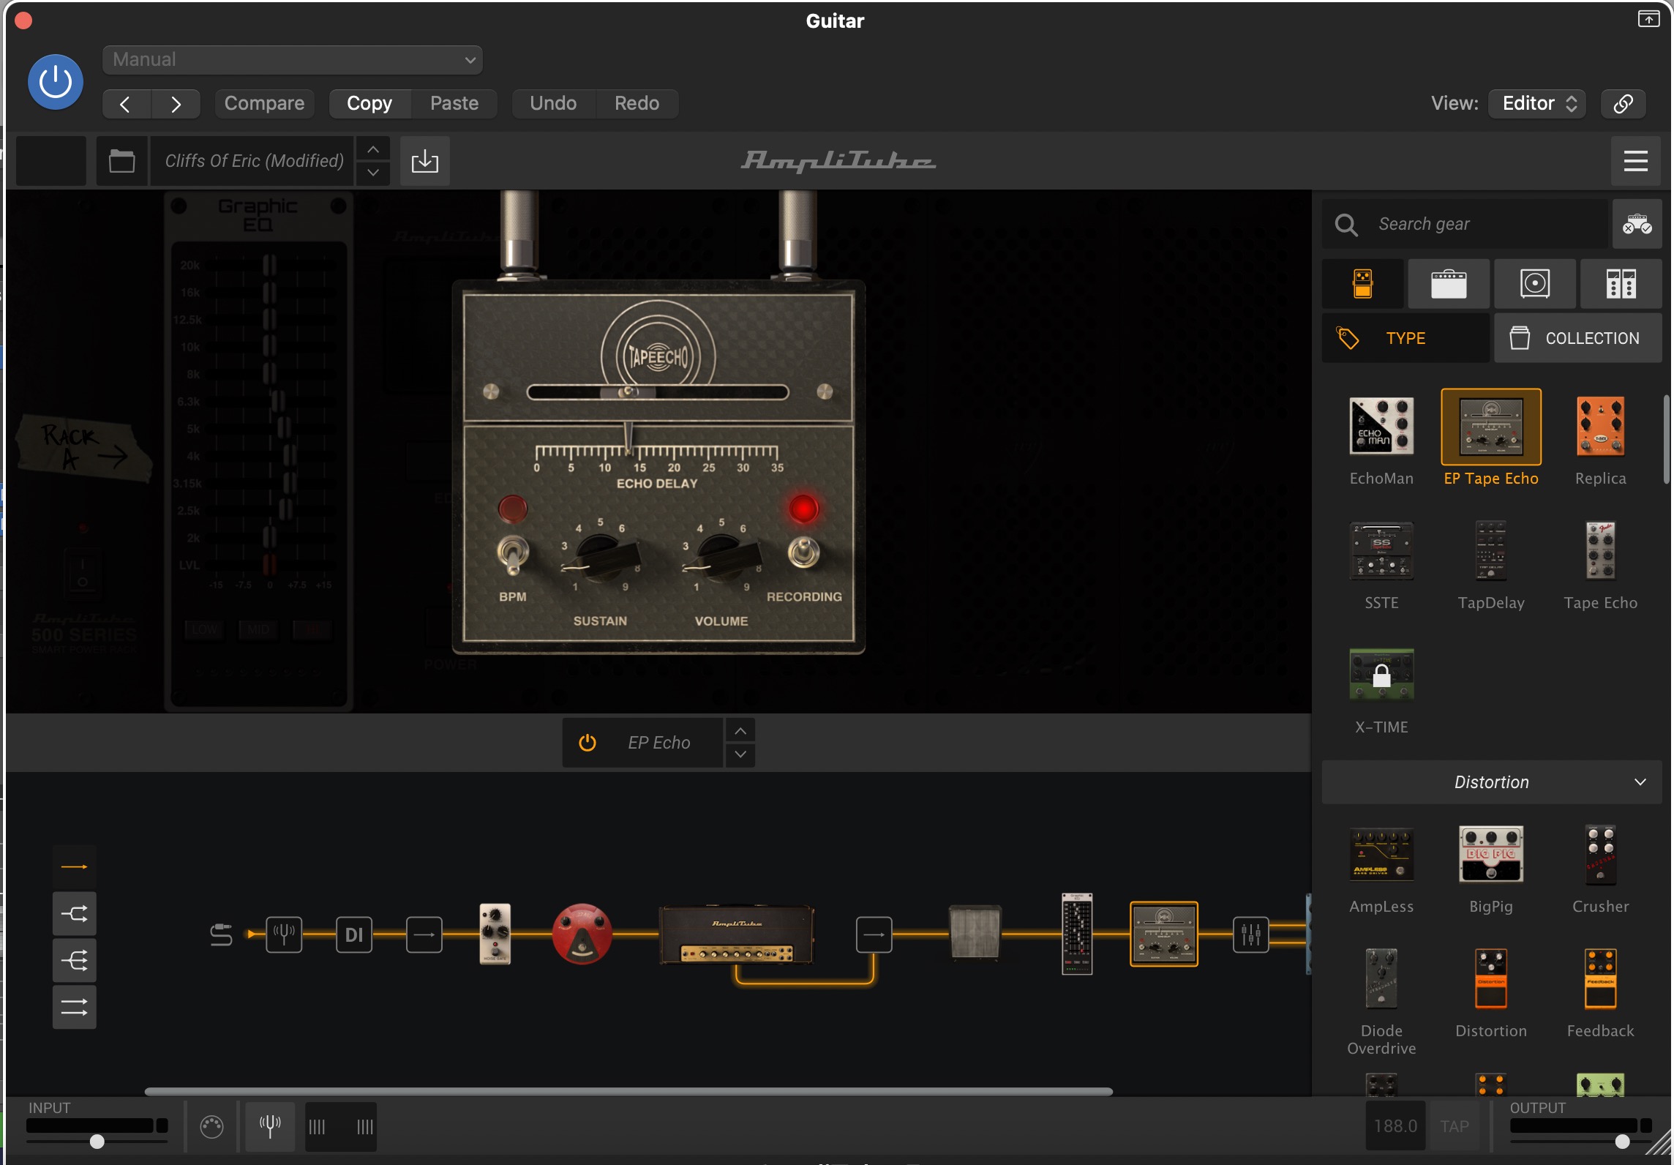Click the save preset icon
This screenshot has width=1674, height=1165.
coord(425,161)
